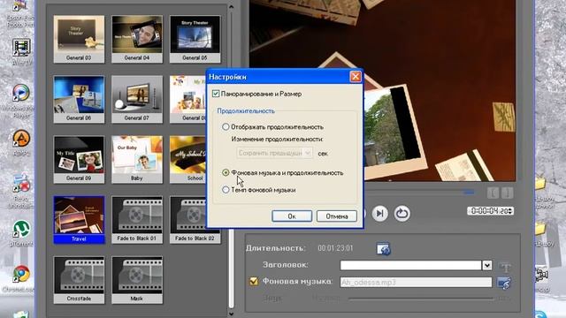This screenshot has width=566, height=318.
Task: Select the Mask template
Action: click(x=137, y=280)
